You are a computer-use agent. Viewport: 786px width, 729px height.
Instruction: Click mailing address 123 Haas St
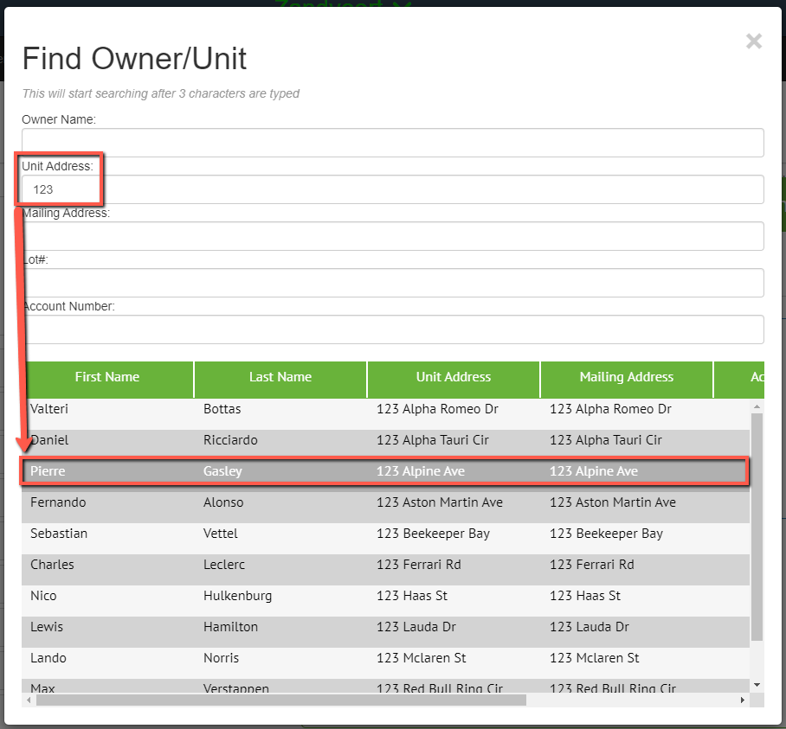coord(585,595)
